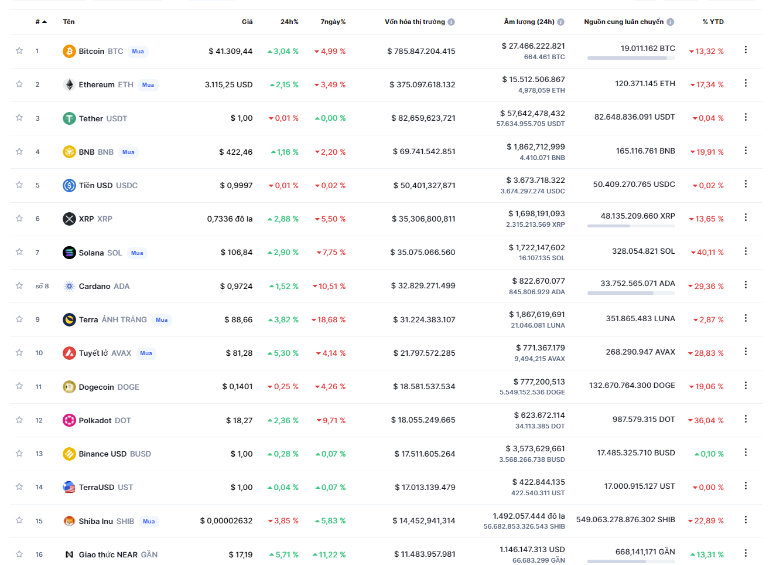Sort by the Tên column header
Viewport: 783px width, 565px height.
tap(69, 22)
